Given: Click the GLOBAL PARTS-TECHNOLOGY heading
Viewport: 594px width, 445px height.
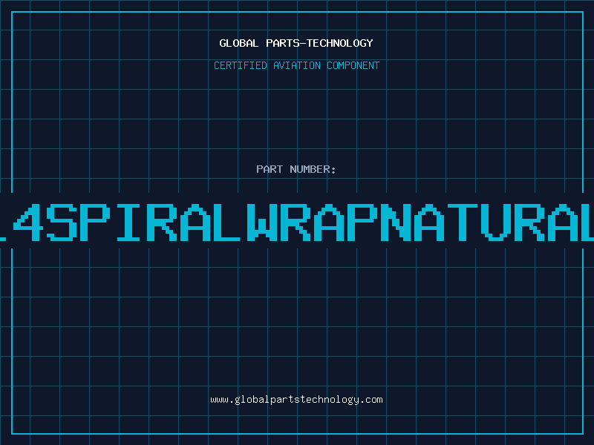Looking at the screenshot, I should tap(296, 43).
